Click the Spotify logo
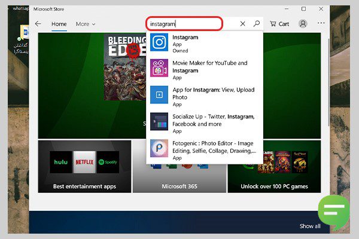359x239 pixels. pyautogui.click(x=108, y=162)
